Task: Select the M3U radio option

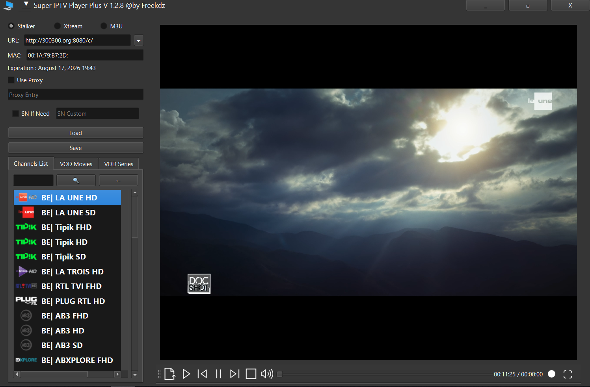Action: point(104,26)
